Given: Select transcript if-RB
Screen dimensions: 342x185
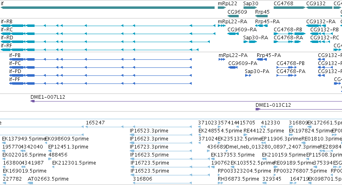Looking at the screenshot, I should tap(108, 26).
